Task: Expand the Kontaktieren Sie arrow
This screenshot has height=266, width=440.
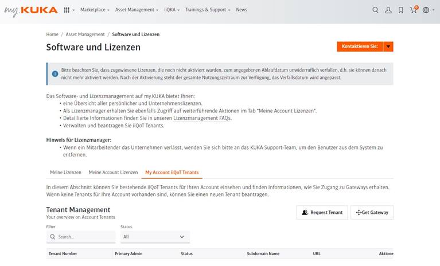Action: tap(388, 46)
